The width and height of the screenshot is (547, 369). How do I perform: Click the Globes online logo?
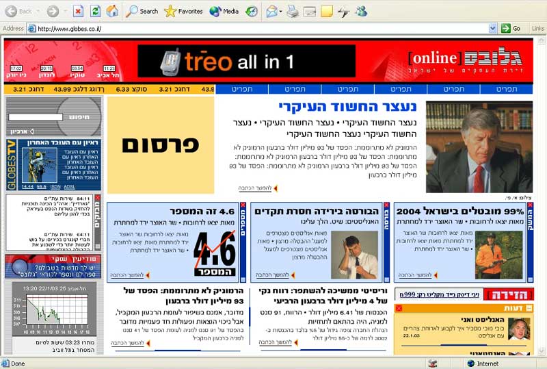point(466,60)
